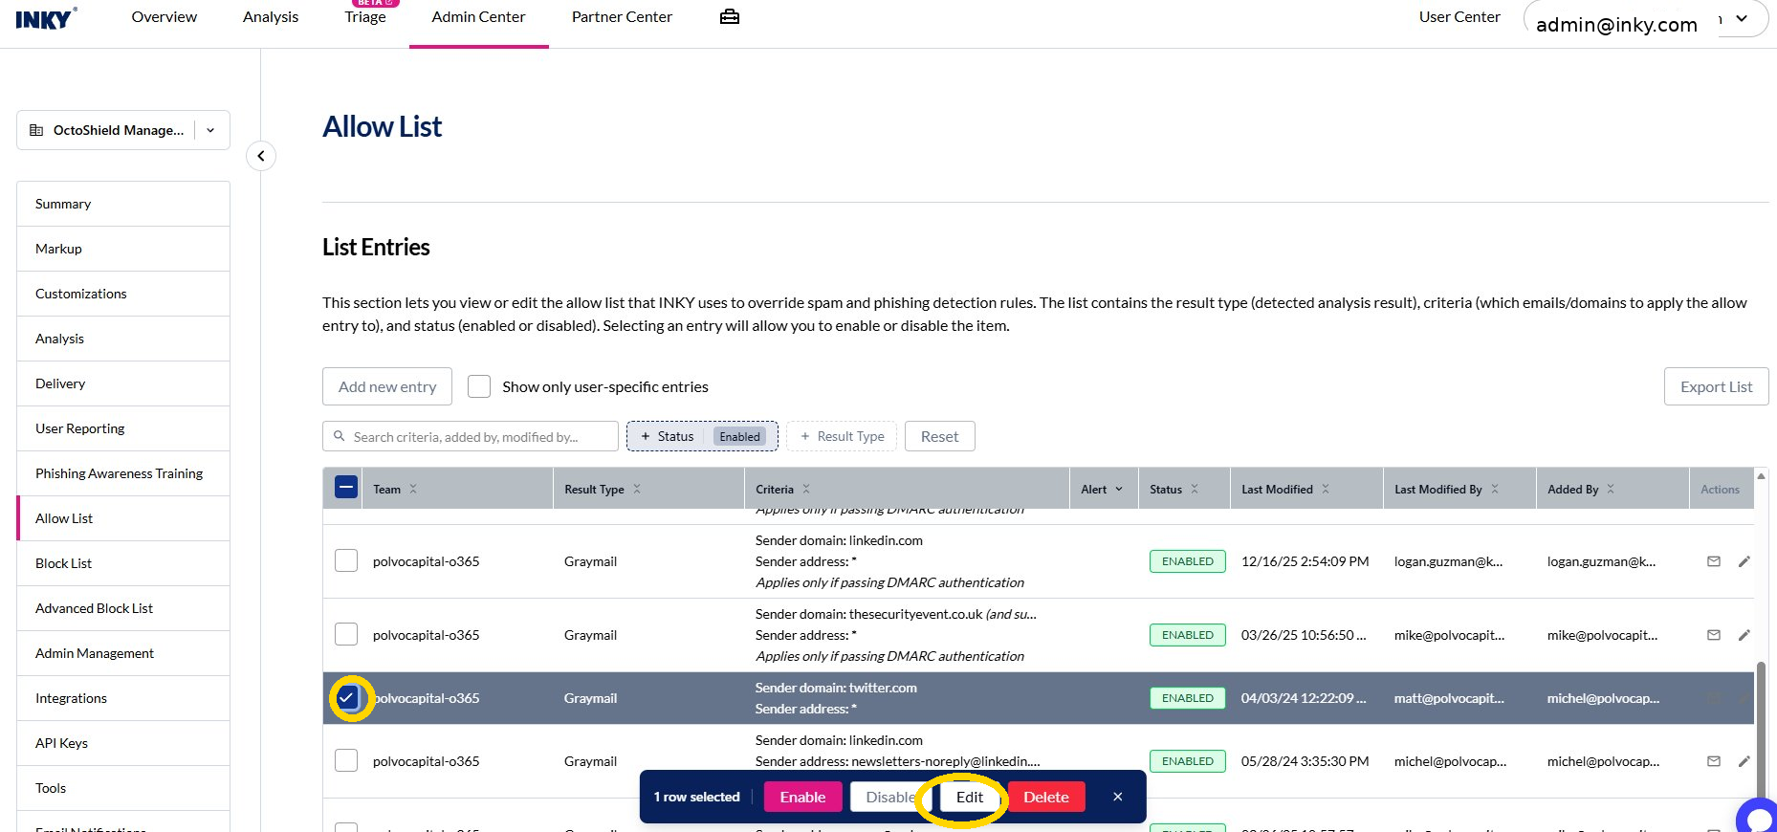
Task: Click the Add new entry button
Action: [387, 386]
